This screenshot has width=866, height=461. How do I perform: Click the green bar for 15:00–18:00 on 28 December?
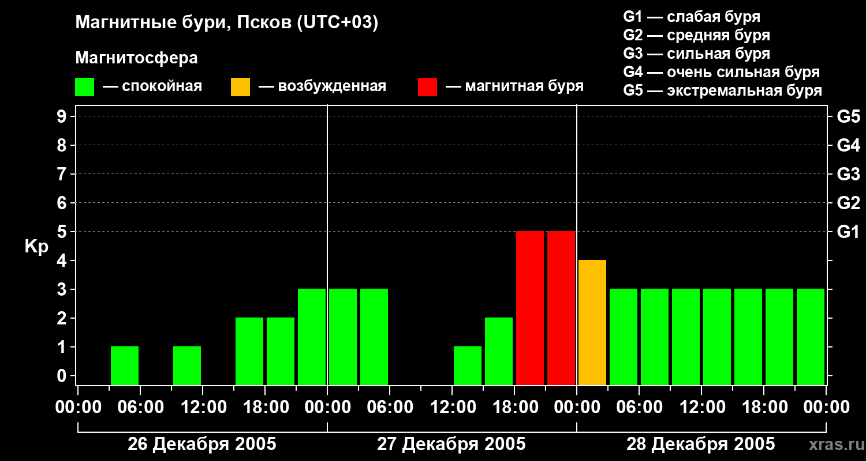pos(748,337)
